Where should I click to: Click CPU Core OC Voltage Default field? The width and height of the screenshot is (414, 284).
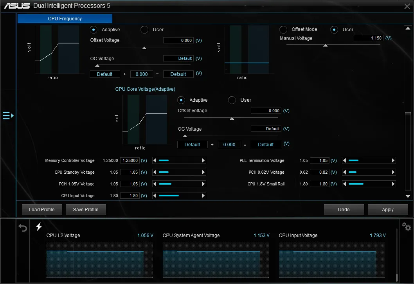pos(266,129)
